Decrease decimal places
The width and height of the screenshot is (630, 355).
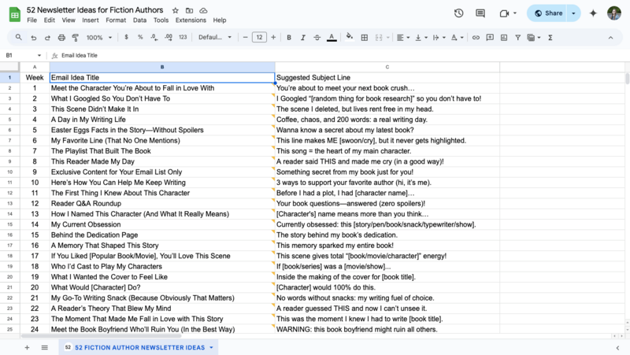click(154, 37)
